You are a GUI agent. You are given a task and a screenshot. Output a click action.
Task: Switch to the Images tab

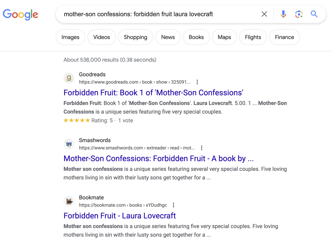(70, 37)
